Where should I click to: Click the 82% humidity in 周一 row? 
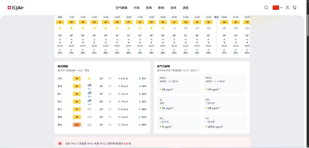click(144, 94)
